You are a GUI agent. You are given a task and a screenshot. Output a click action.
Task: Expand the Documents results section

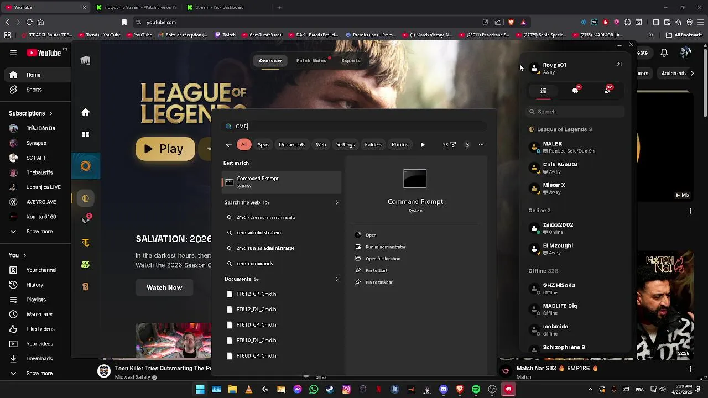(x=337, y=279)
